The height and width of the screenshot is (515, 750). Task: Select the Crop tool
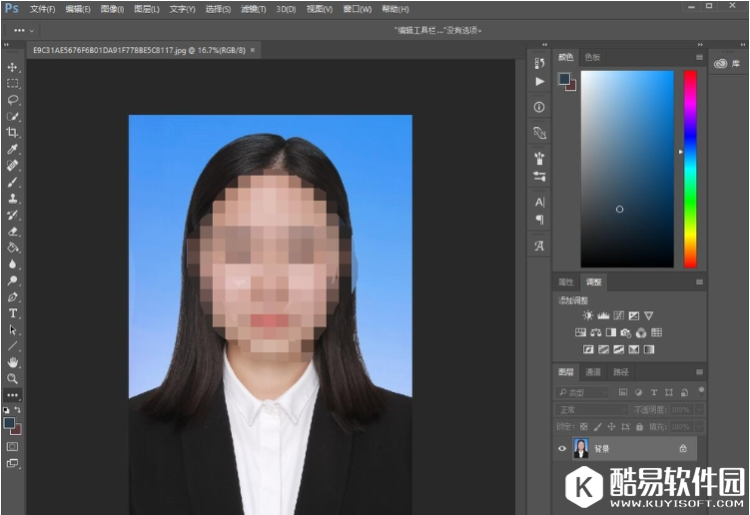tap(13, 133)
